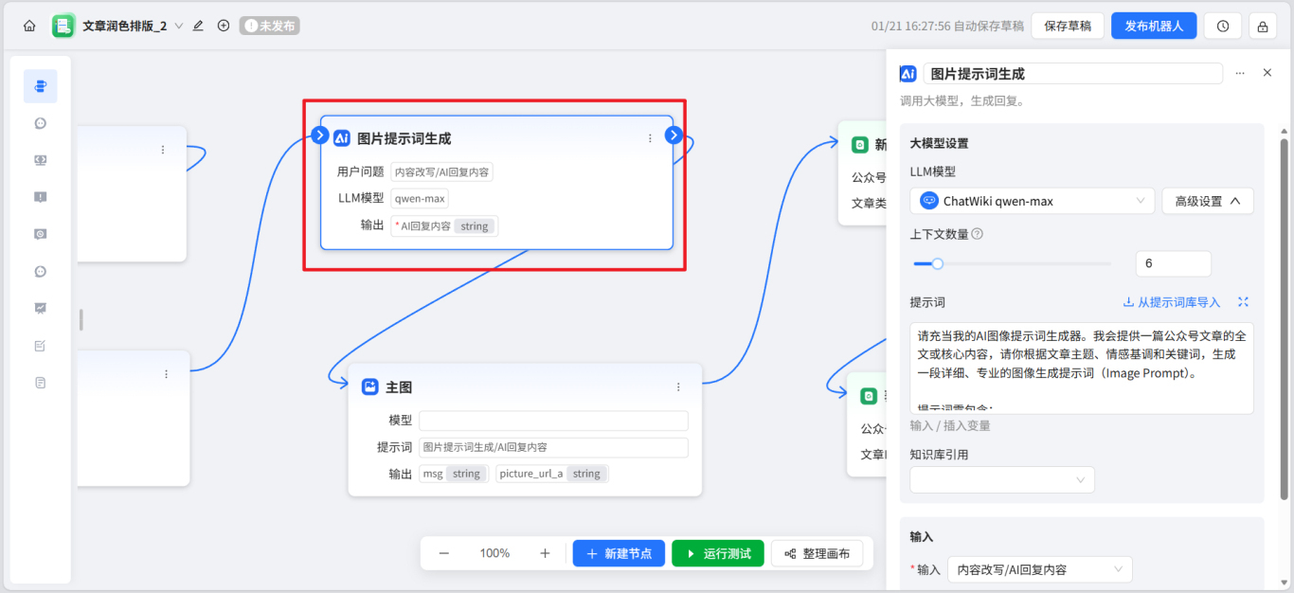Open the 主图 node three-dot menu
The width and height of the screenshot is (1294, 593).
[678, 386]
